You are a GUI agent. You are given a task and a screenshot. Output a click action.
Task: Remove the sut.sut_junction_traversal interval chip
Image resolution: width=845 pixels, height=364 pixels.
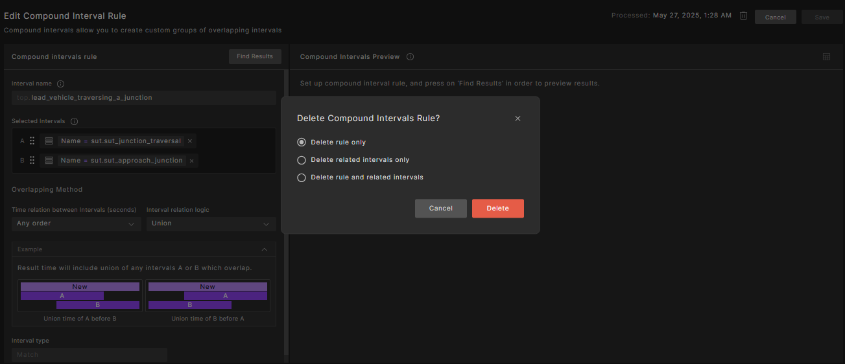[189, 141]
